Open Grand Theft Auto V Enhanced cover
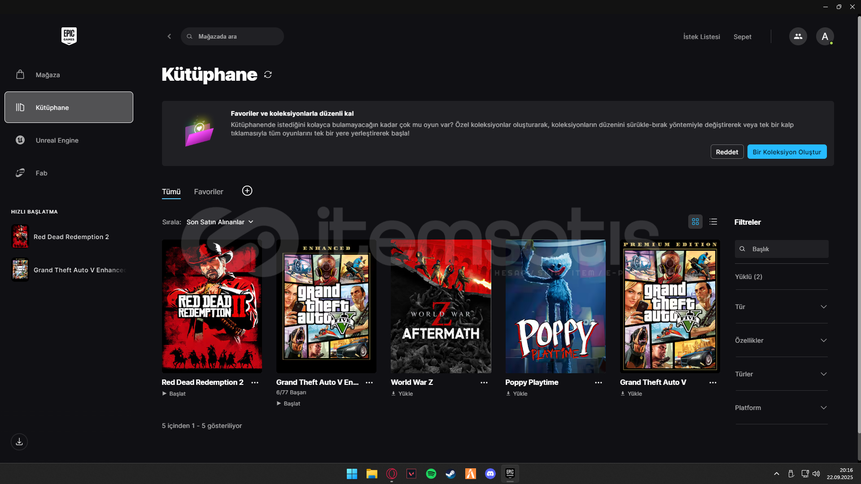The height and width of the screenshot is (484, 861). coord(326,306)
